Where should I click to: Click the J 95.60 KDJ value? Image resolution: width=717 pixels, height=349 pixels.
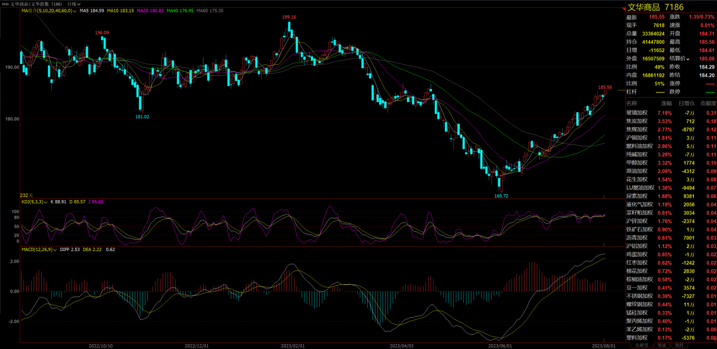point(96,202)
